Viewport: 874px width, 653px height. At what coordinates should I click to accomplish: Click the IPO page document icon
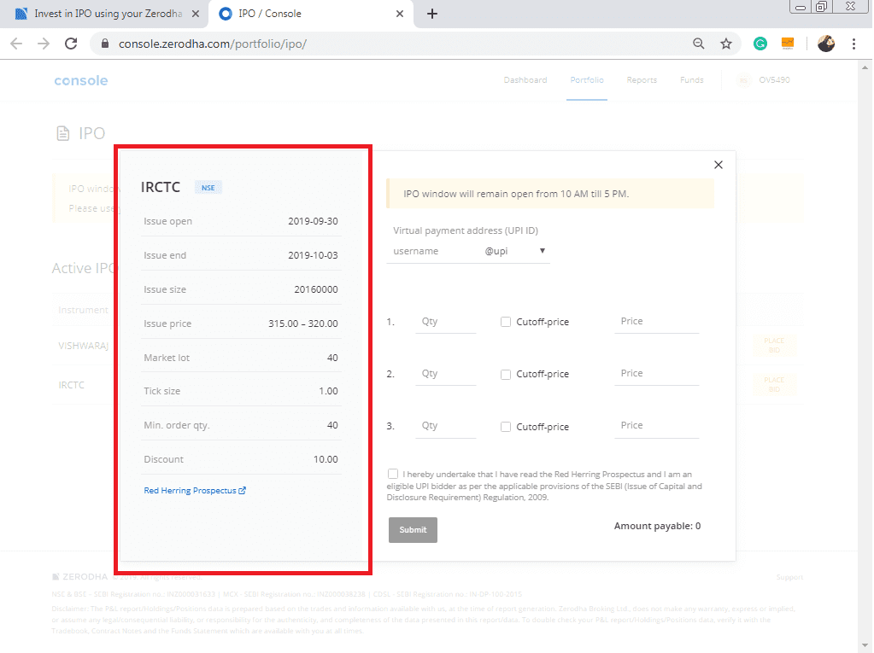click(63, 133)
